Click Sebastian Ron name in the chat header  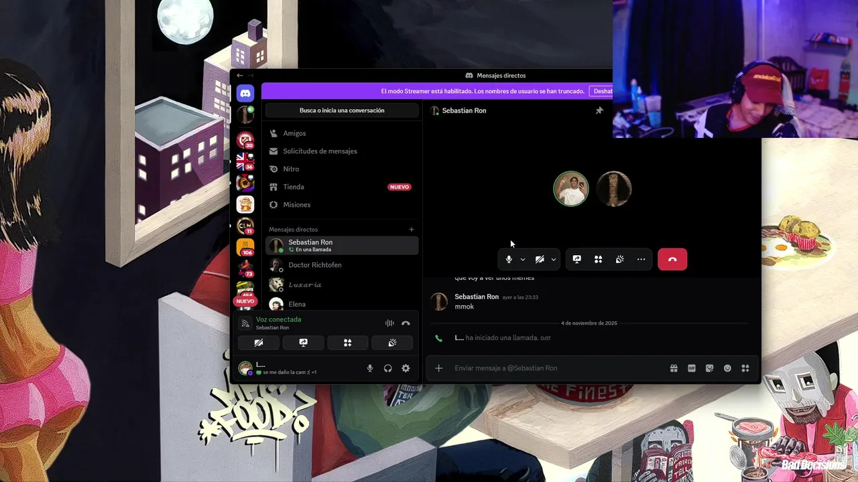pos(464,110)
